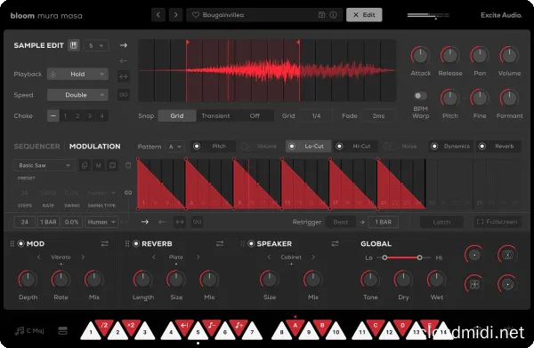Open the Pattern dropdown set to A
Image resolution: width=534 pixels, height=348 pixels.
(175, 146)
